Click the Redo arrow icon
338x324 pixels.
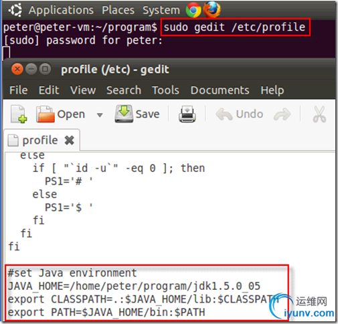[282, 114]
